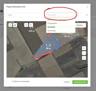Select the pencil draw tool
The image size is (96, 91).
click(10, 25)
